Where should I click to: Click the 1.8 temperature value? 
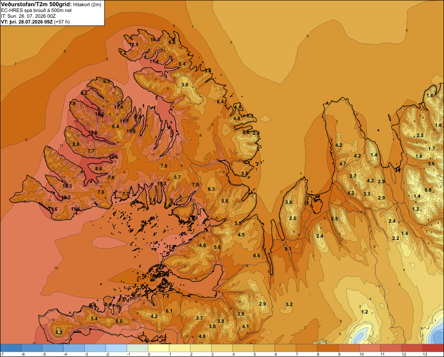click(x=419, y=157)
